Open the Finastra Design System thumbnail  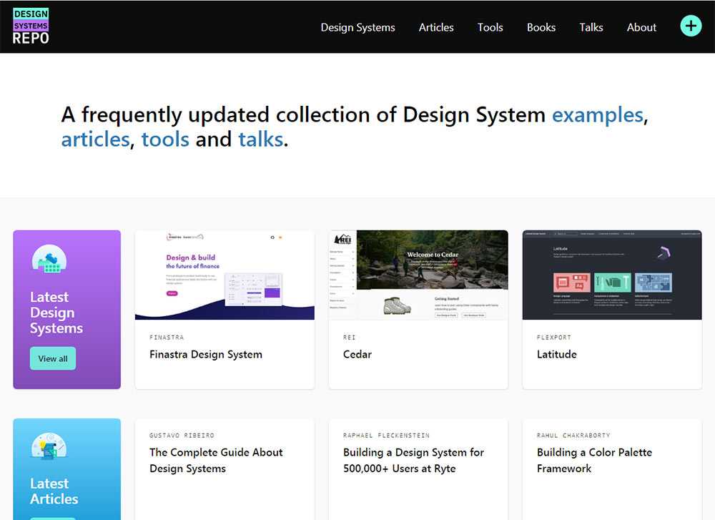(225, 275)
